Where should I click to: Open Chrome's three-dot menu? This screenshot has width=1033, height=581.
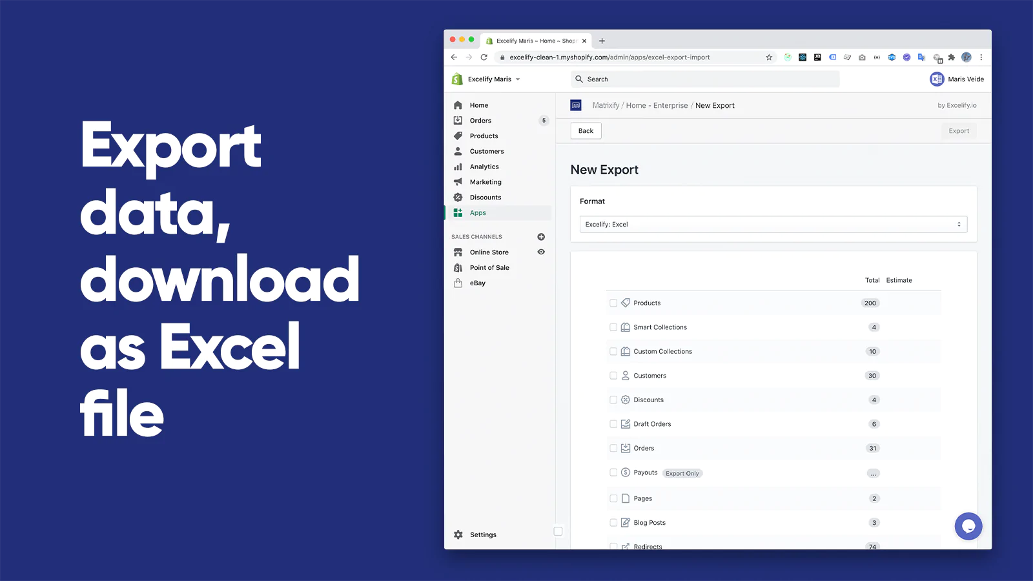[x=981, y=57]
